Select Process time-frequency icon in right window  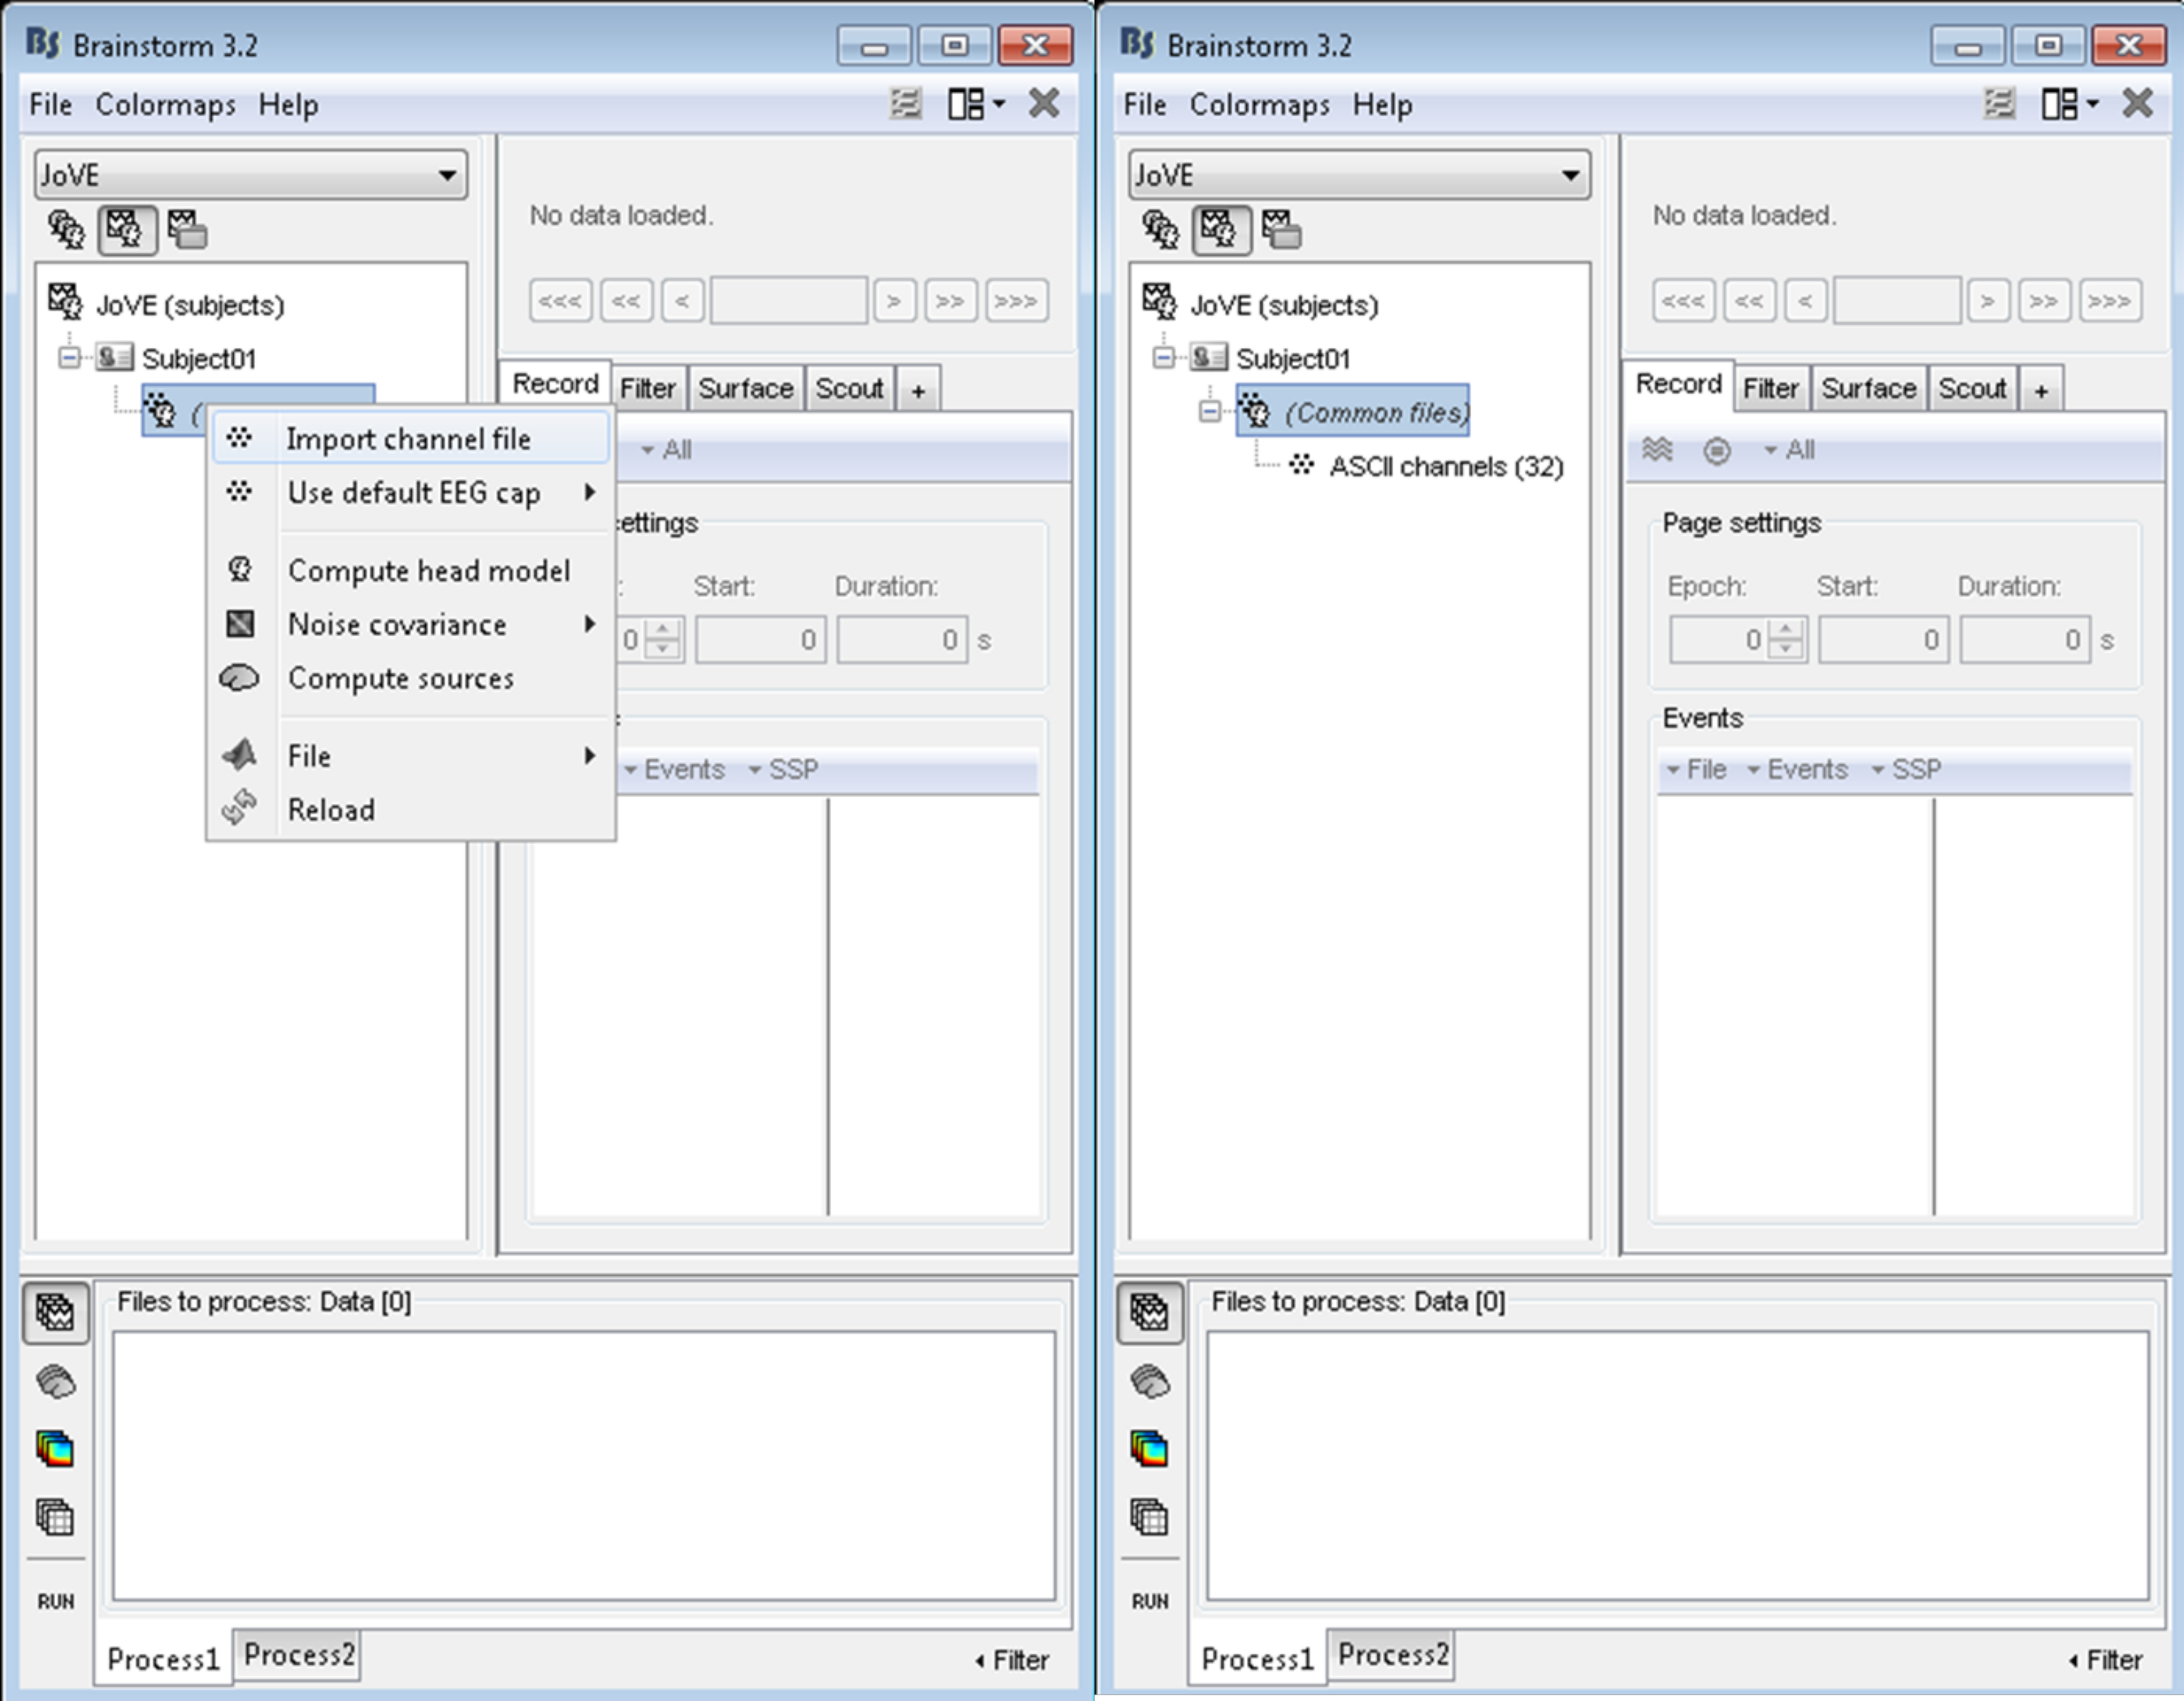point(1149,1449)
